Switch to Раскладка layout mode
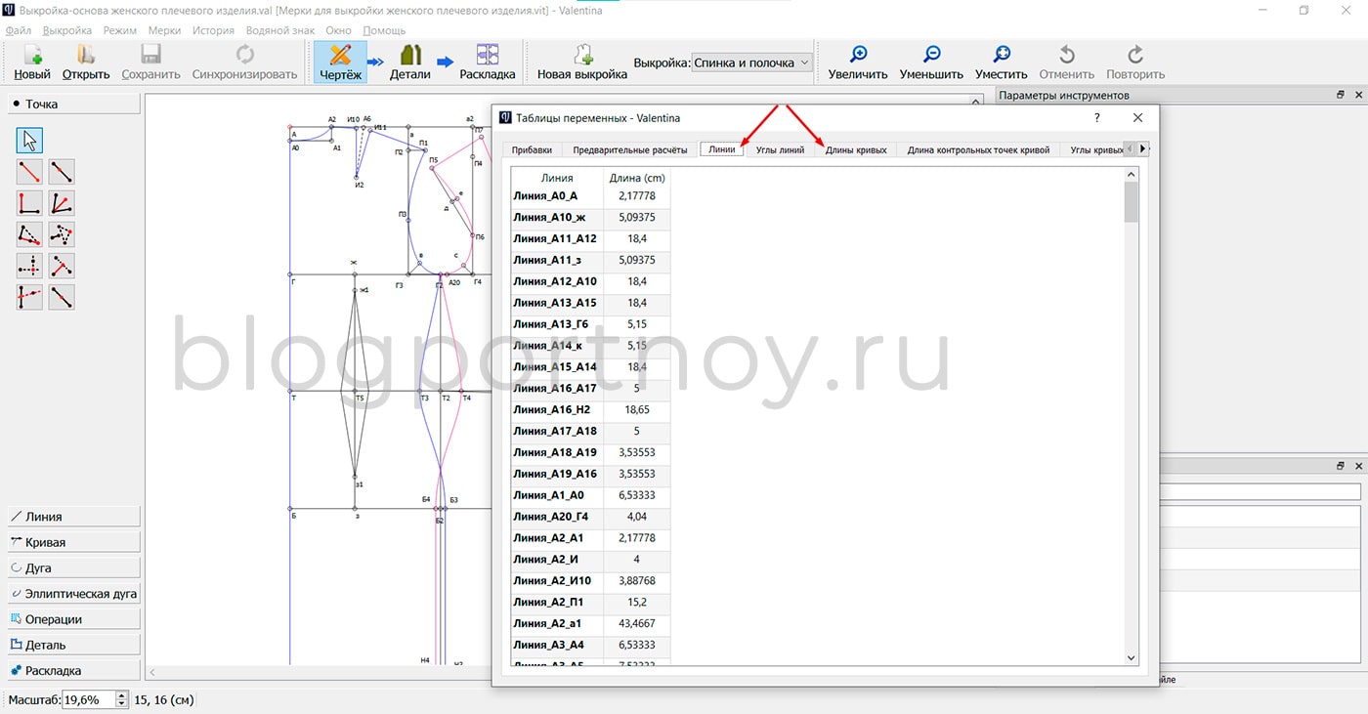1368x714 pixels. [x=487, y=63]
